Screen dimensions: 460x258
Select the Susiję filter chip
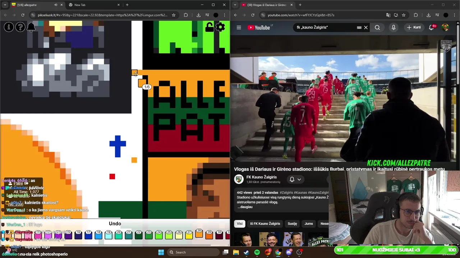[292, 224]
